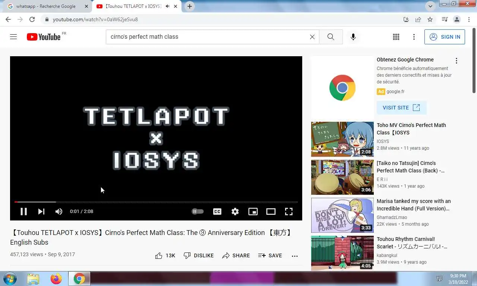Open network icon in system tray
Viewport: 477px width, 286px height.
[439, 279]
